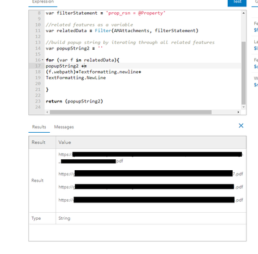Select the Results tab
This screenshot has height=254, width=258.
pyautogui.click(x=39, y=127)
